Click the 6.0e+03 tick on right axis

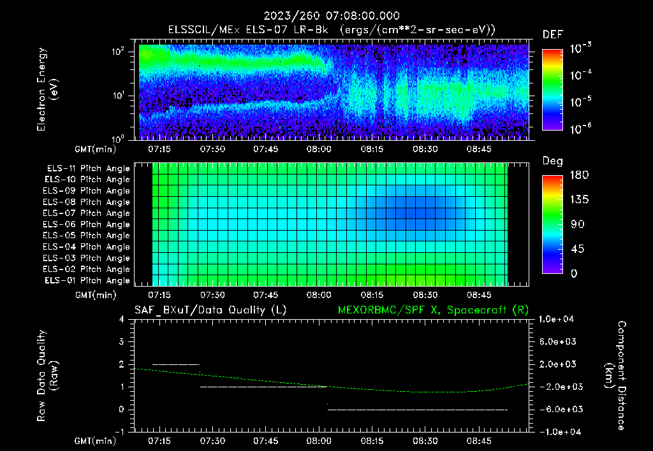pos(558,341)
